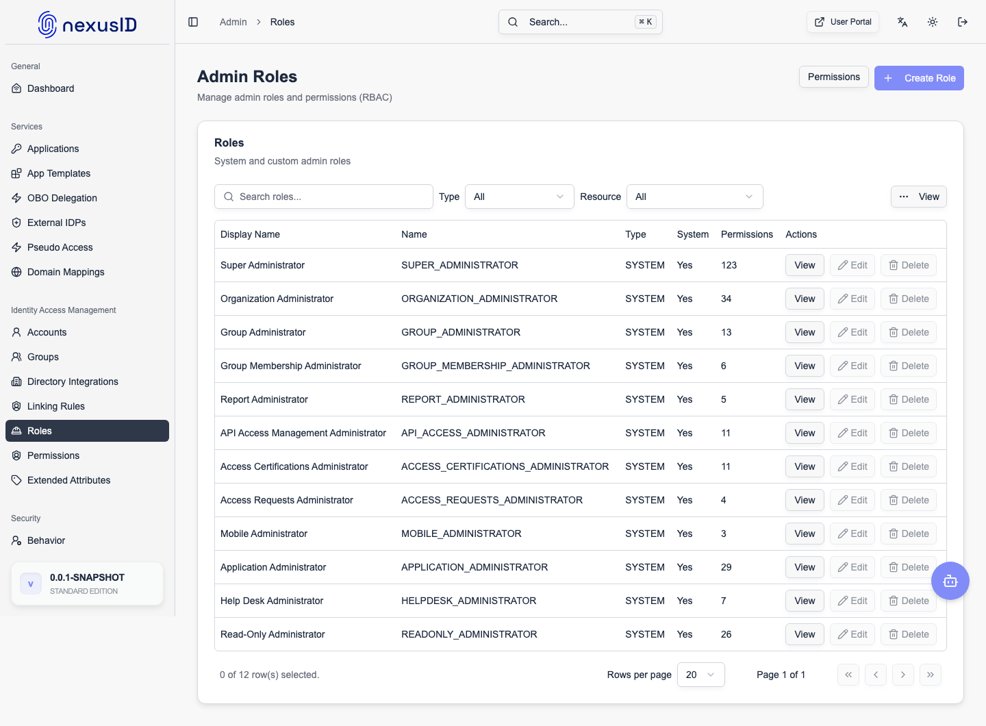
Task: Select the HELPDESK_ADMINISTRATOR name cell
Action: click(469, 601)
